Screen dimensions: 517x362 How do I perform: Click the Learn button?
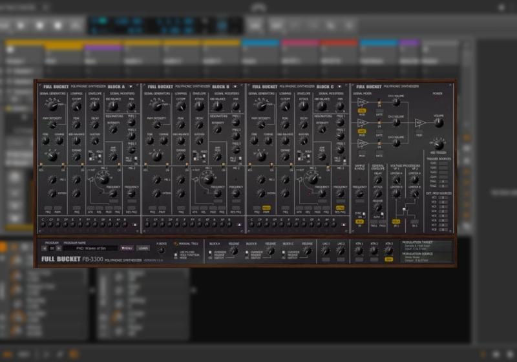point(143,248)
